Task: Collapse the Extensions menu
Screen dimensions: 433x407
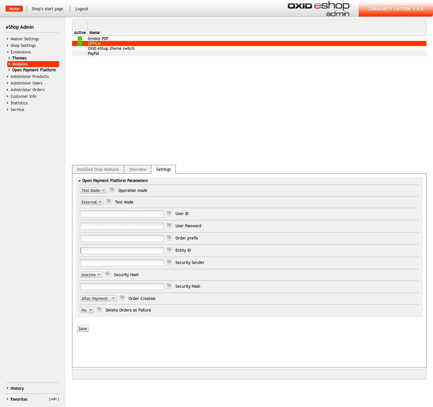Action: pyautogui.click(x=20, y=52)
